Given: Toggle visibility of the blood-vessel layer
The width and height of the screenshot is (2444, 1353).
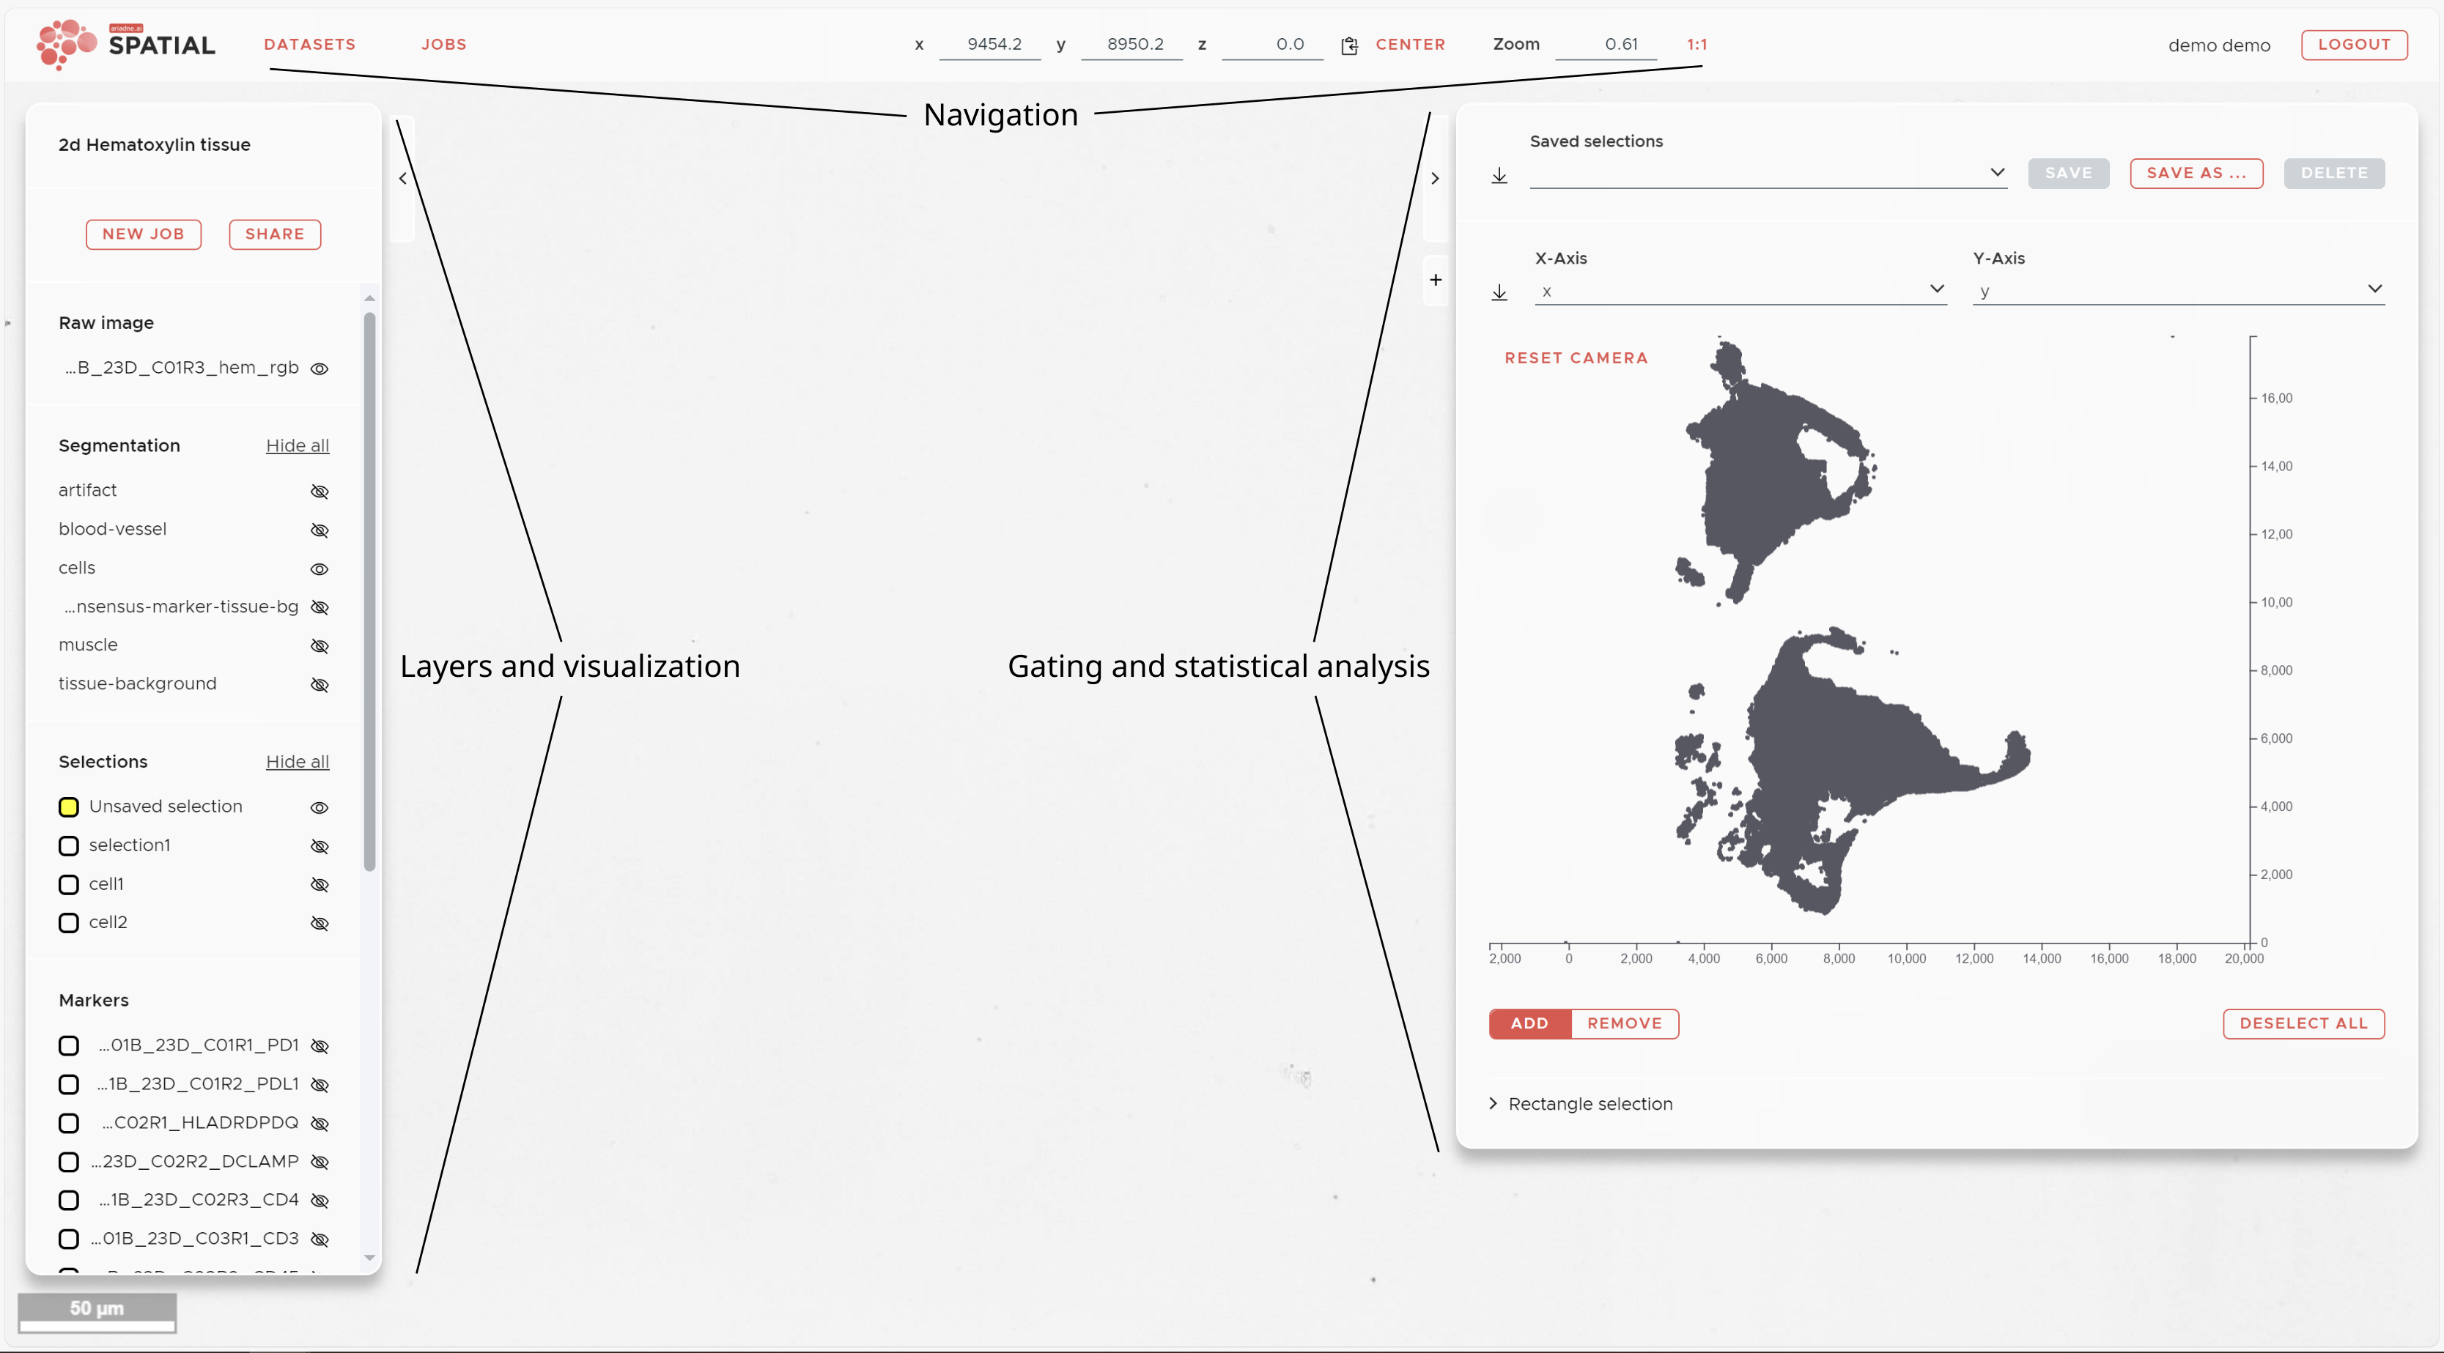Looking at the screenshot, I should coord(320,530).
